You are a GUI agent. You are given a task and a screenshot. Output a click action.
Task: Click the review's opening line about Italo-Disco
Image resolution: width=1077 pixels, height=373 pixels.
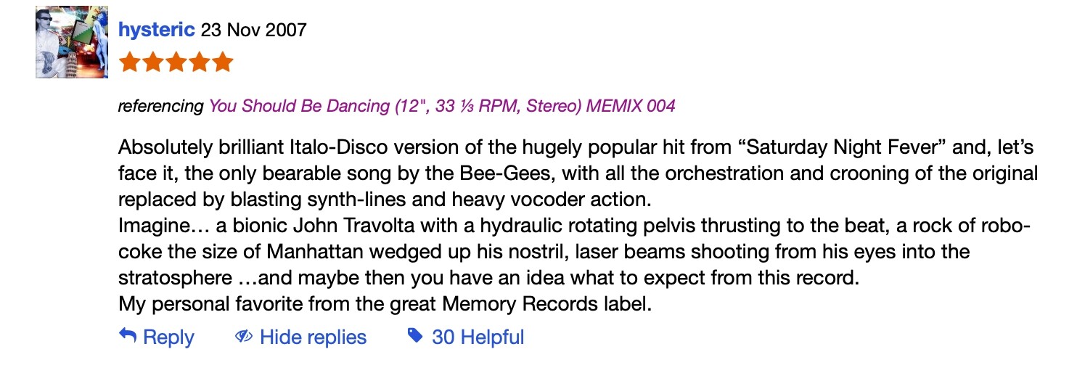coord(577,149)
